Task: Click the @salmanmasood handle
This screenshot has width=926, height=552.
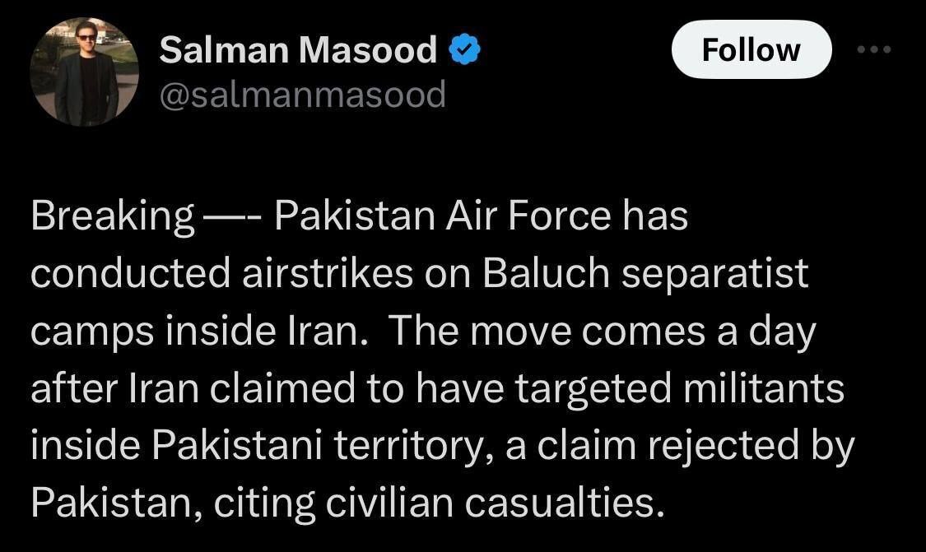Action: tap(302, 95)
